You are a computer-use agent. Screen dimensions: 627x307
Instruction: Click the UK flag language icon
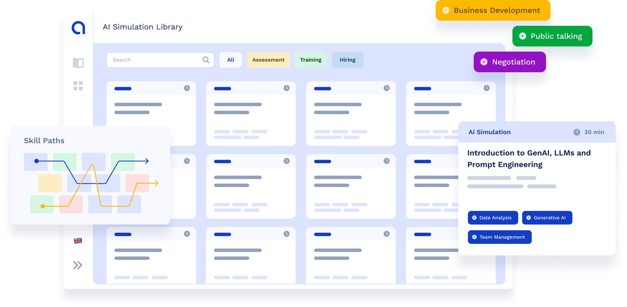tap(78, 241)
